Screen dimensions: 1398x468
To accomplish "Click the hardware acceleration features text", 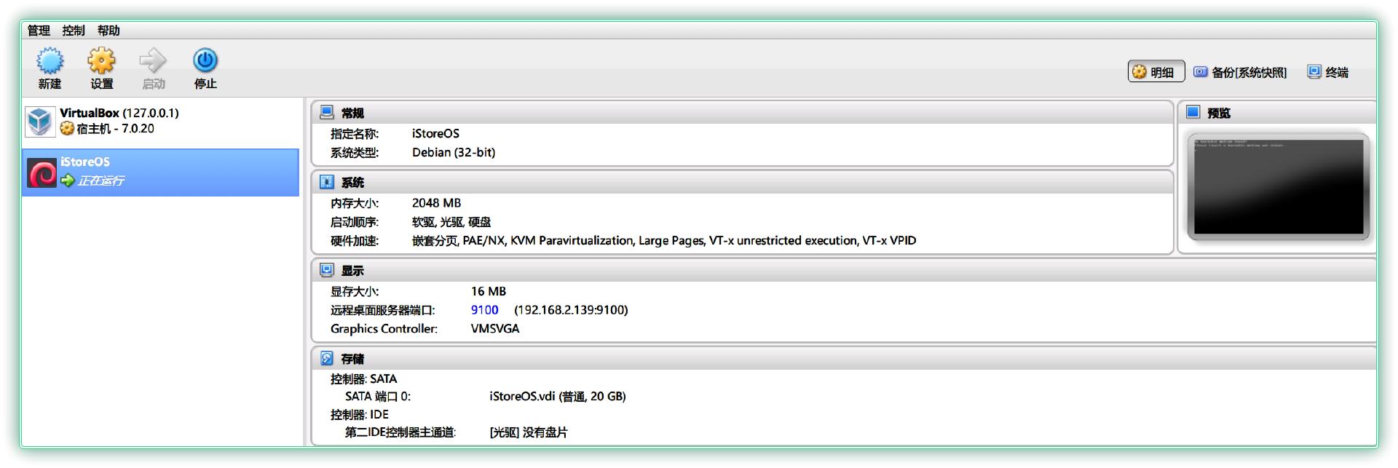I will (664, 240).
